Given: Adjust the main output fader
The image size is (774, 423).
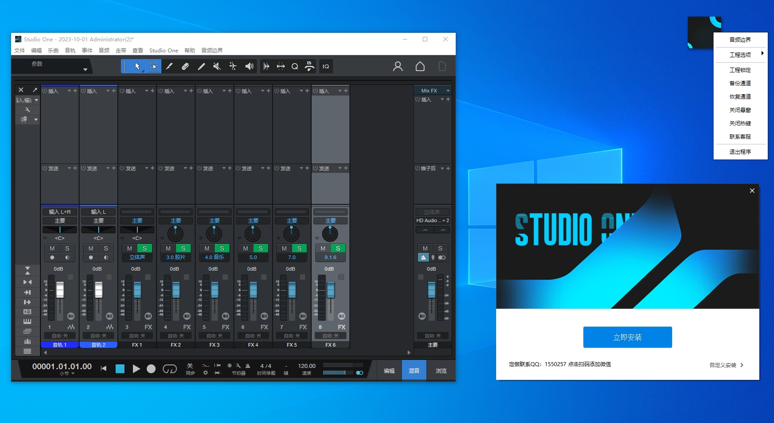Looking at the screenshot, I should click(431, 290).
